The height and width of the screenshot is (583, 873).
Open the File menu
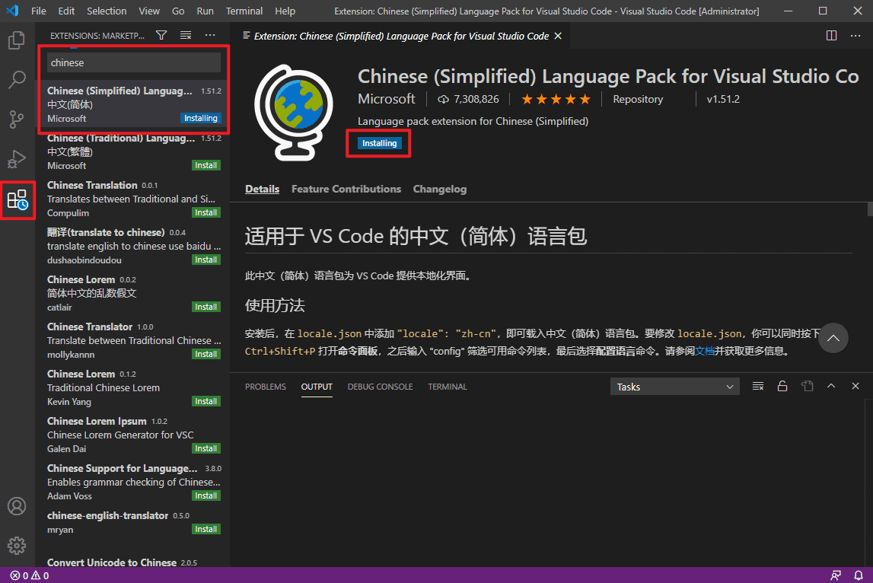tap(38, 11)
